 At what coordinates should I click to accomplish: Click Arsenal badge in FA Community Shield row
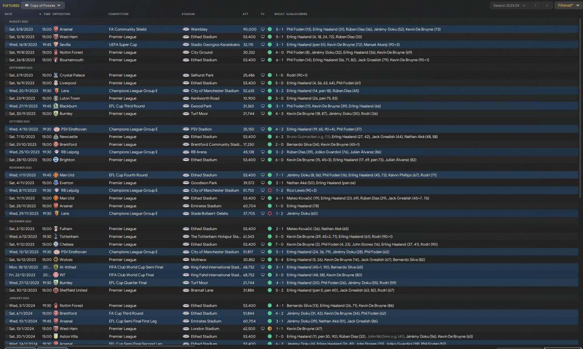[x=56, y=29]
